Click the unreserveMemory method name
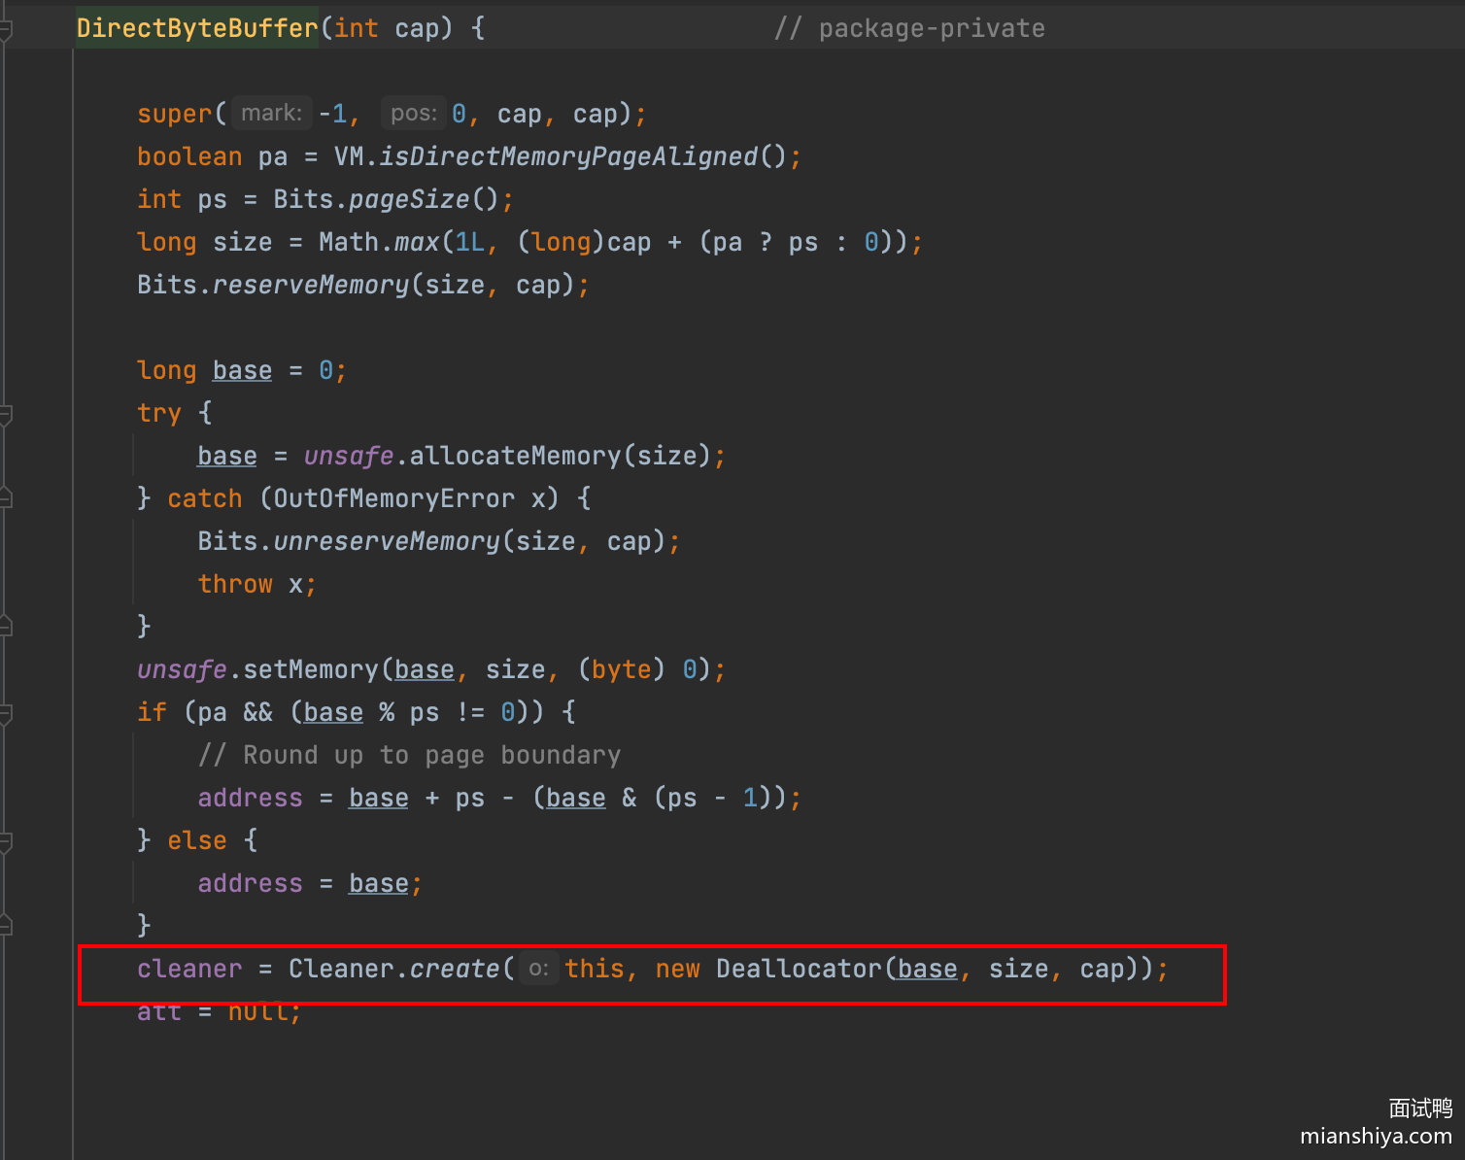 pyautogui.click(x=386, y=541)
